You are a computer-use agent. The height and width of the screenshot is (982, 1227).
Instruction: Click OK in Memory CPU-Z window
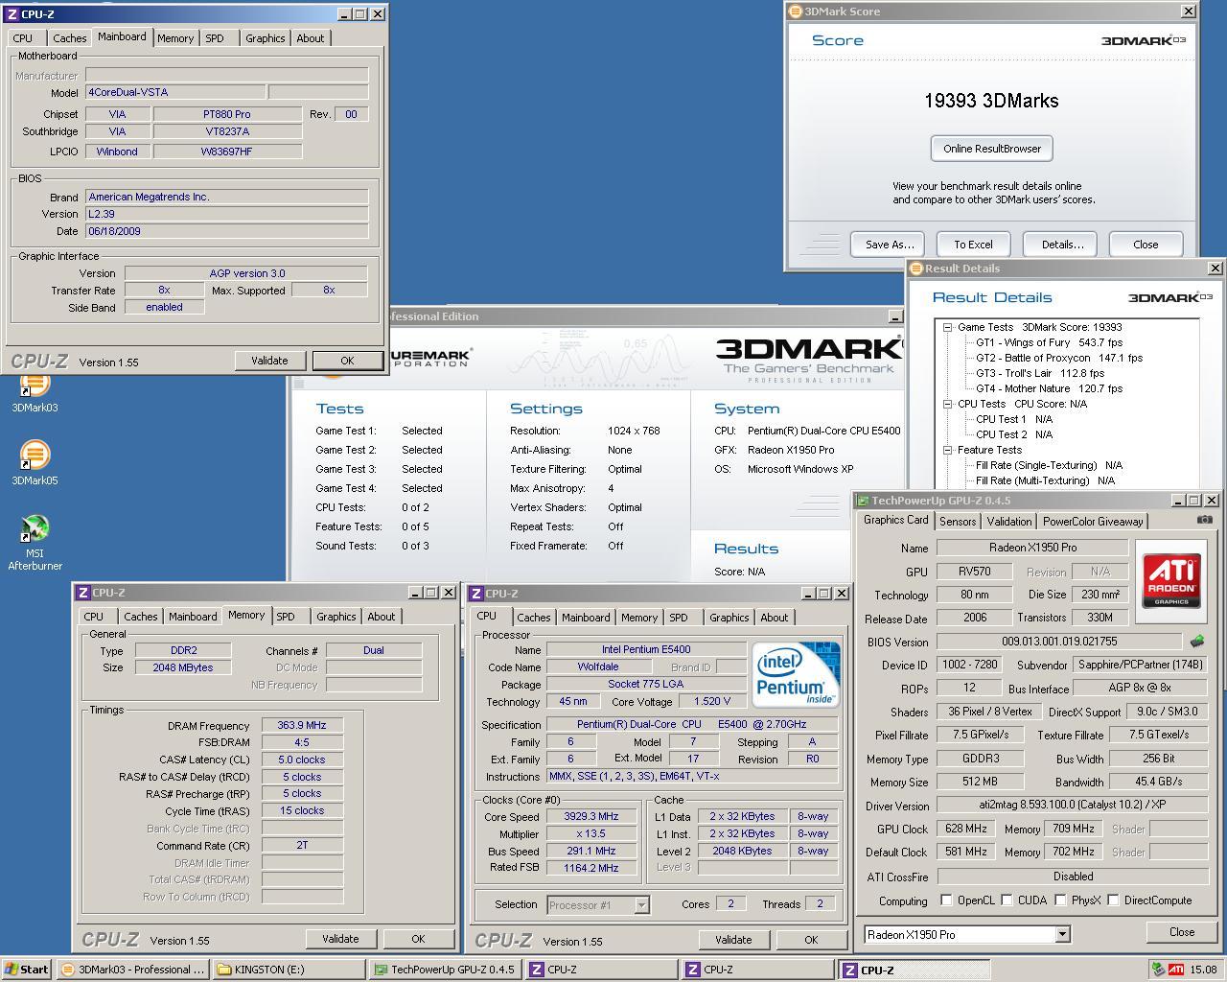pyautogui.click(x=418, y=939)
